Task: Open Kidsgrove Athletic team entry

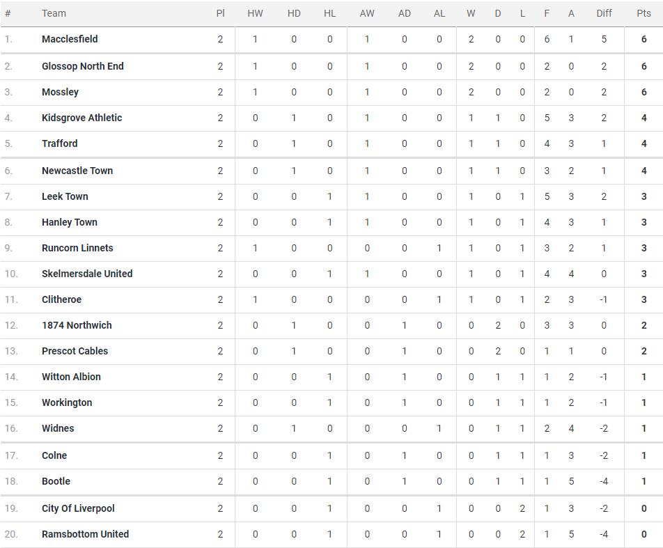Action: point(82,118)
